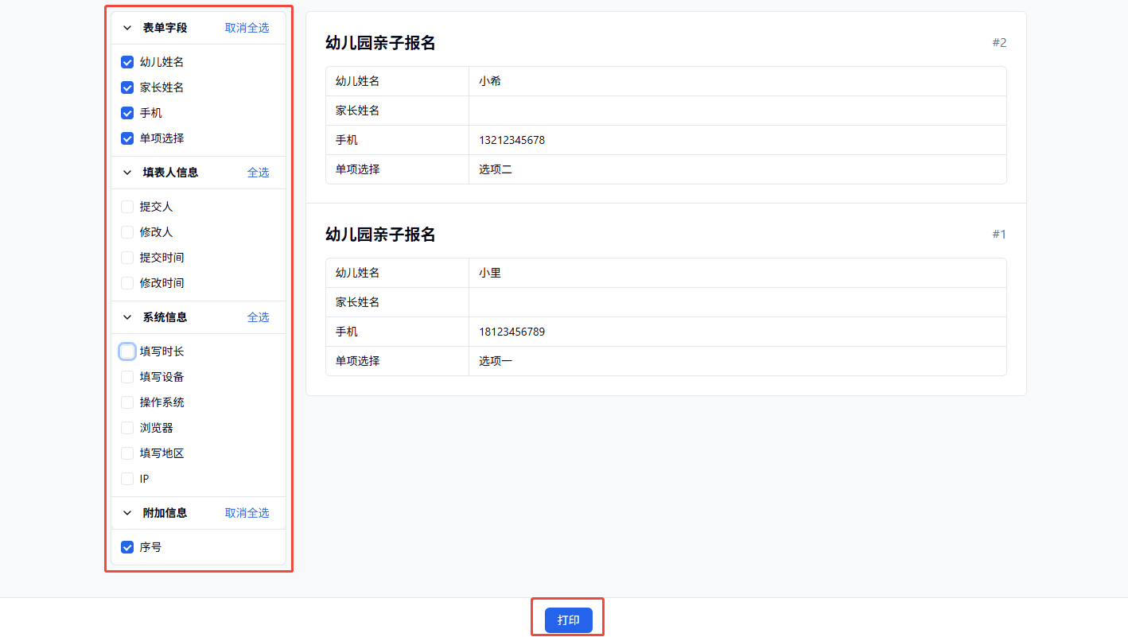The height and width of the screenshot is (637, 1128).
Task: Check the 填写时长 checkbox
Action: pos(127,352)
